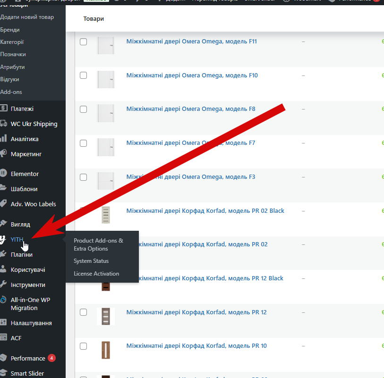Tick the Korfad PR 10 checkbox

(83, 346)
